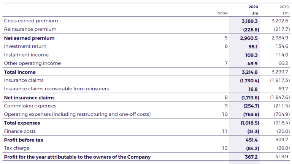This screenshot has height=164, width=292.
Task: Click the Commission expenses 2020 value (254.7)
Action: (251, 106)
